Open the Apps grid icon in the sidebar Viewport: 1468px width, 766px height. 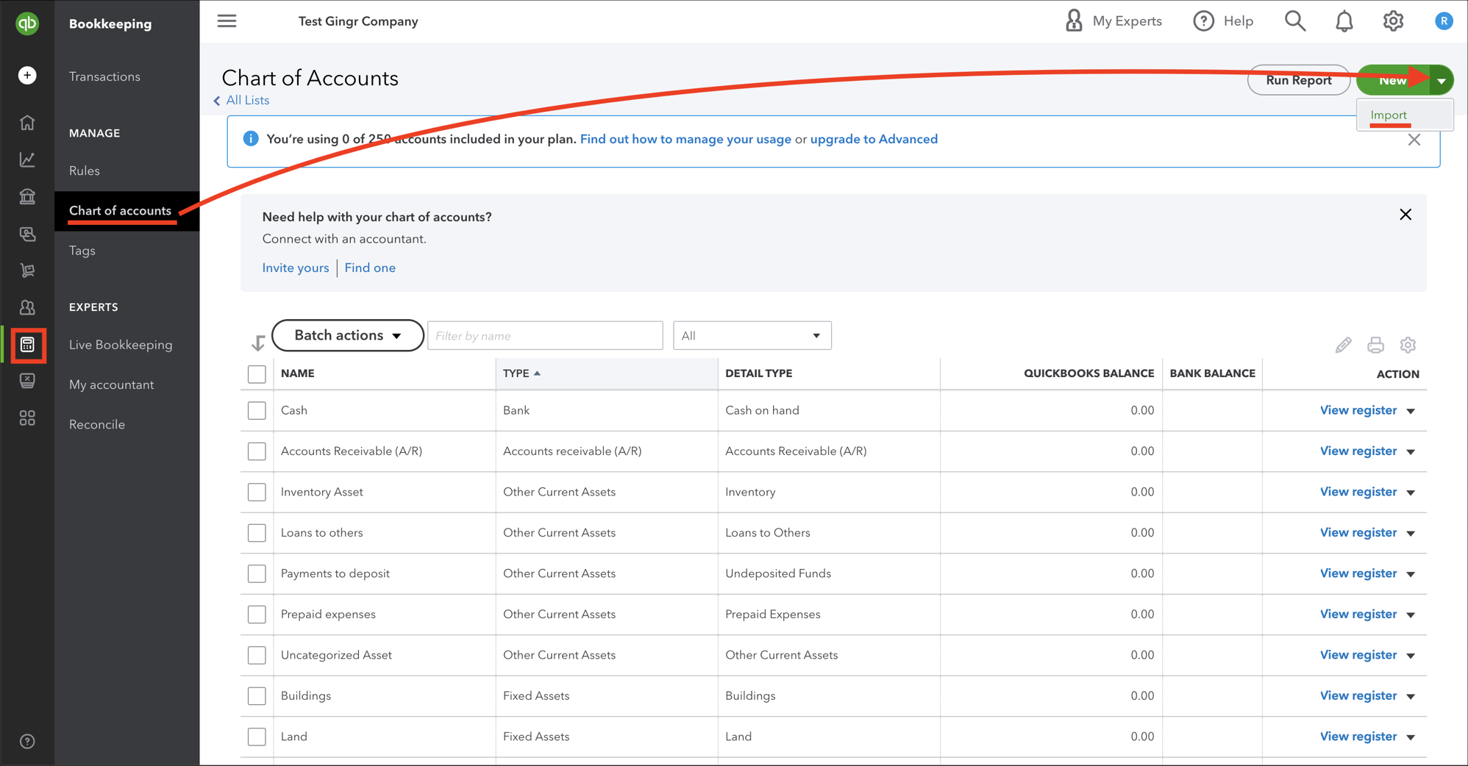(x=27, y=418)
